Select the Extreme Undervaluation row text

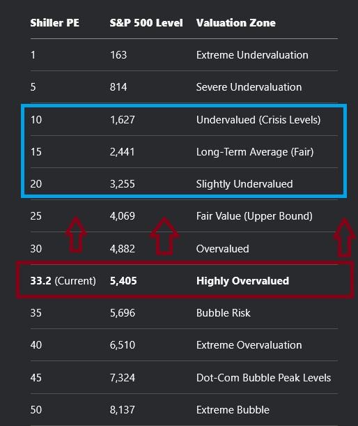pos(252,55)
